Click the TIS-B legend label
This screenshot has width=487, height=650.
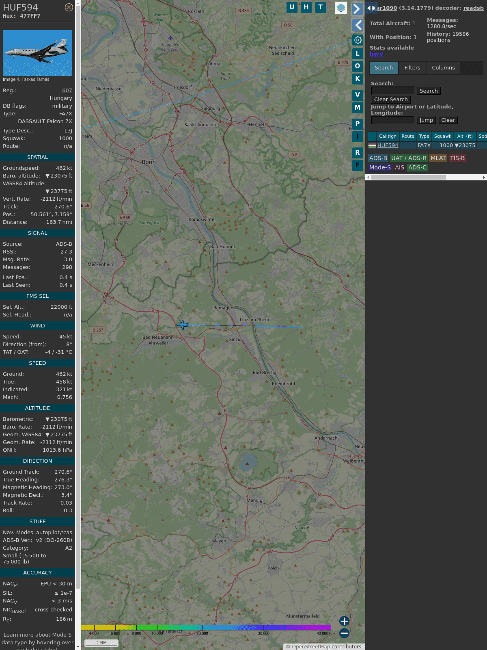tap(457, 158)
